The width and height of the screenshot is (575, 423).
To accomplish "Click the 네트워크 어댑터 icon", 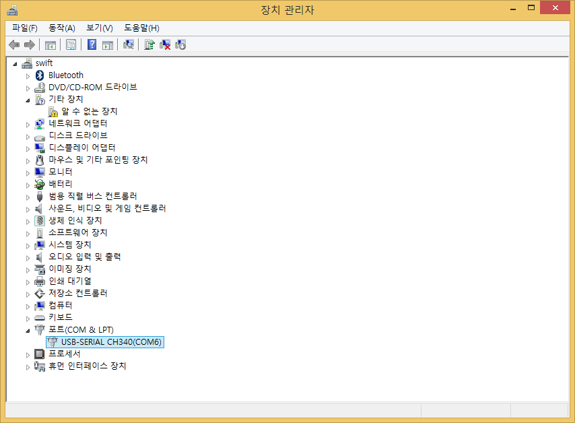I will pos(40,124).
